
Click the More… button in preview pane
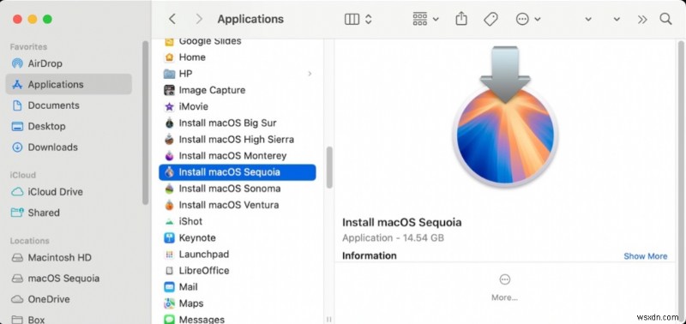504,288
